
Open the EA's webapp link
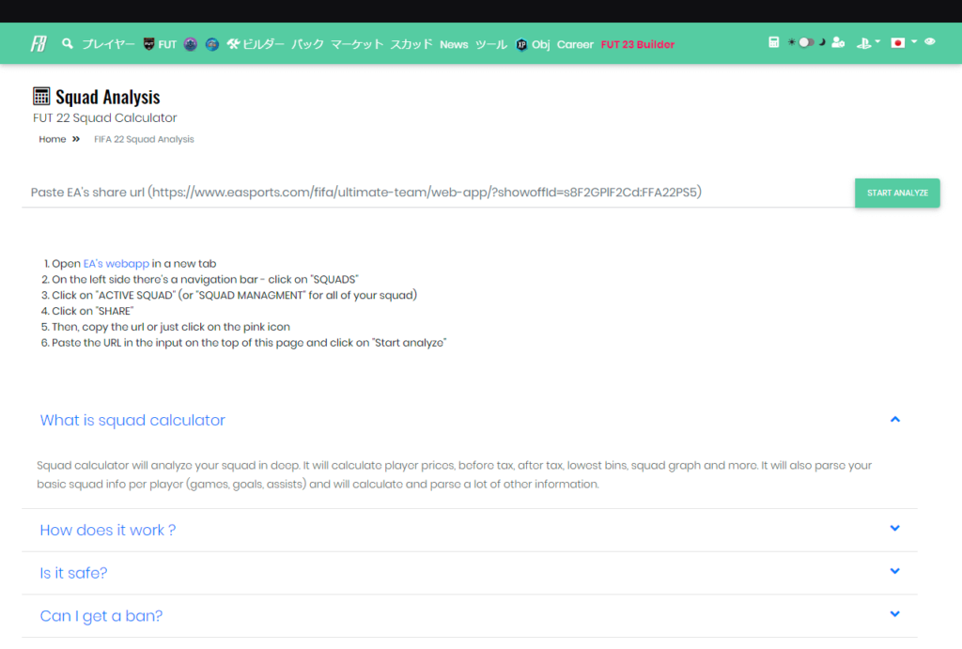point(116,263)
